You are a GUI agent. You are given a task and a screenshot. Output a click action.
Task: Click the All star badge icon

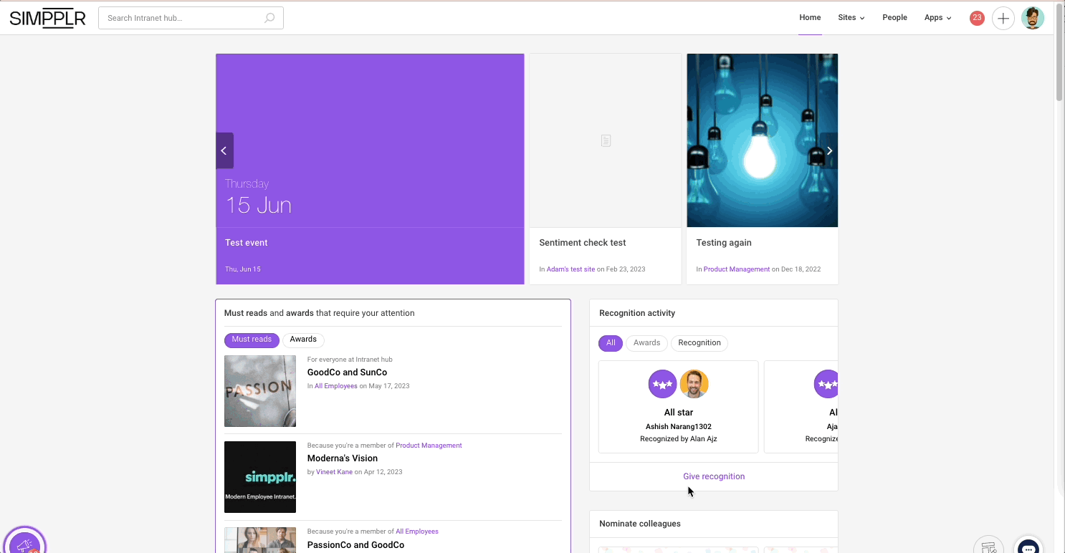pos(662,384)
